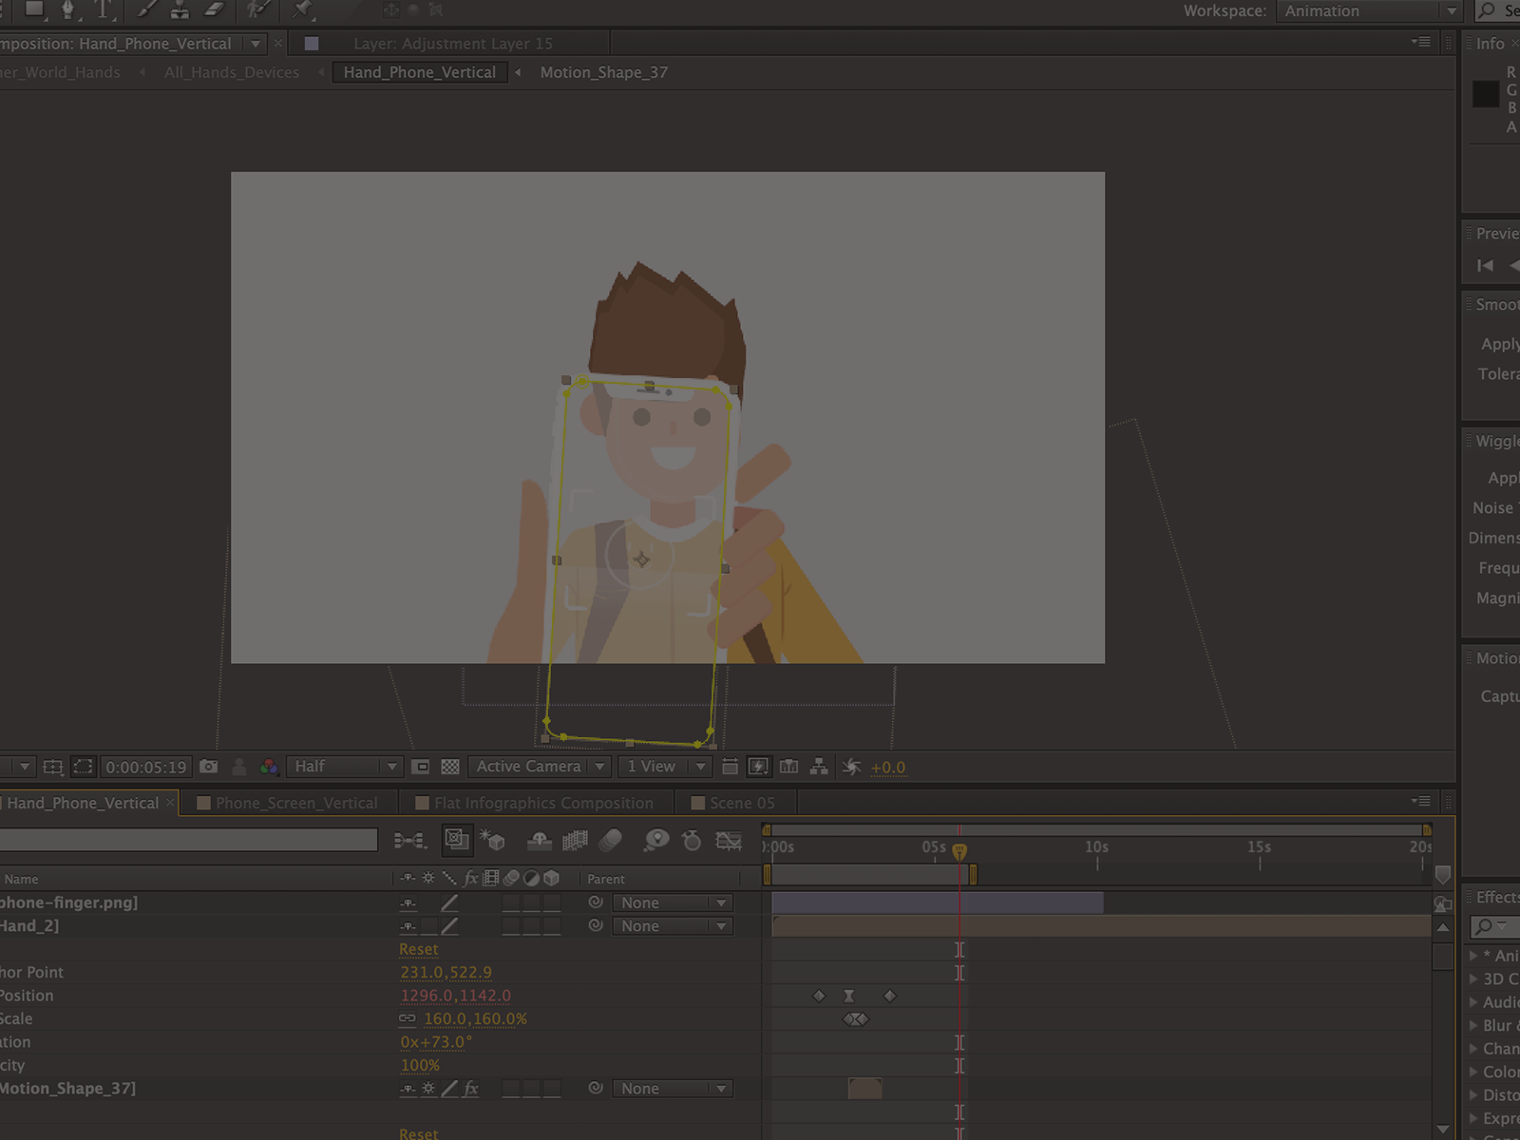The image size is (1520, 1140).
Task: Switch to the Scene 05 tab
Action: 741,803
